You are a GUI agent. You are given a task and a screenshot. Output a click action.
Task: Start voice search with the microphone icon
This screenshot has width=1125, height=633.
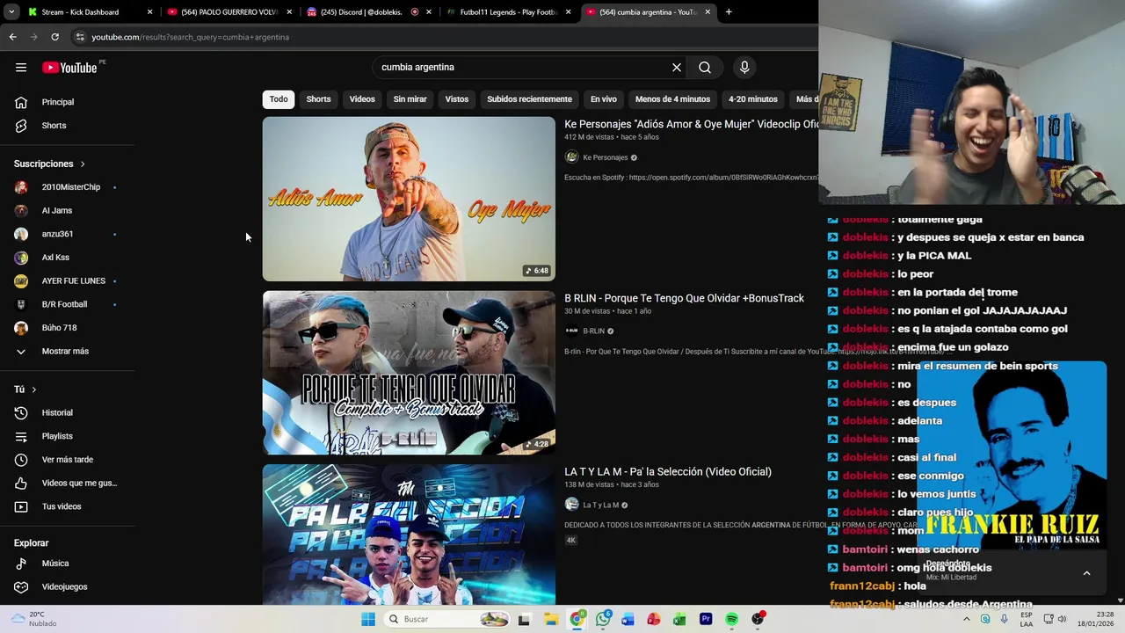coord(744,67)
